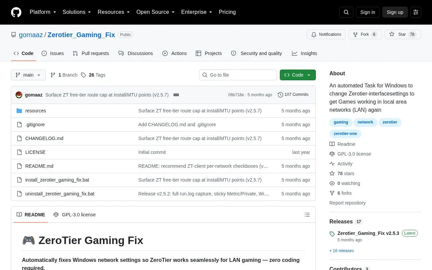Click the pulse icon beside Activity
Screen dimensions: 432x270
point(332,164)
